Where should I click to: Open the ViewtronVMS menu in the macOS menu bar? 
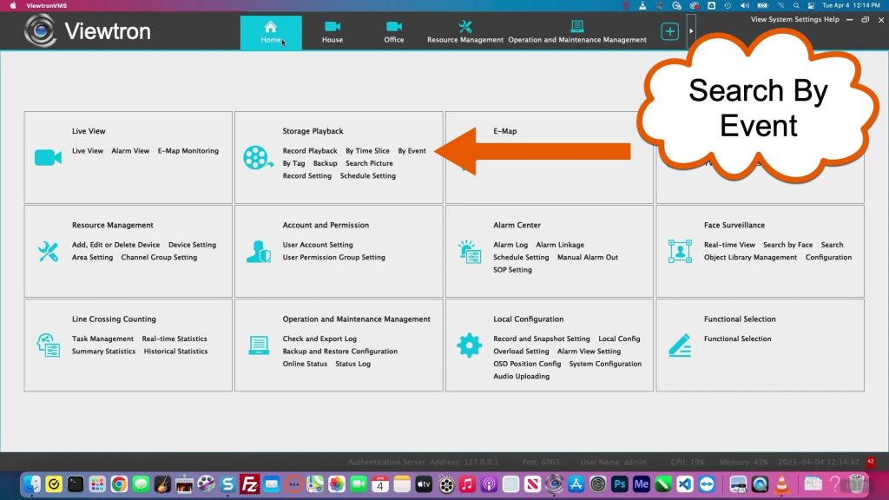click(x=47, y=6)
